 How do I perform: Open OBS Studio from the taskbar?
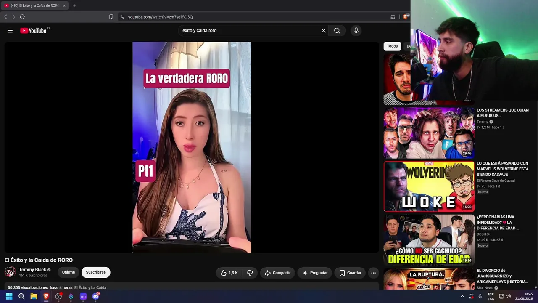58,296
